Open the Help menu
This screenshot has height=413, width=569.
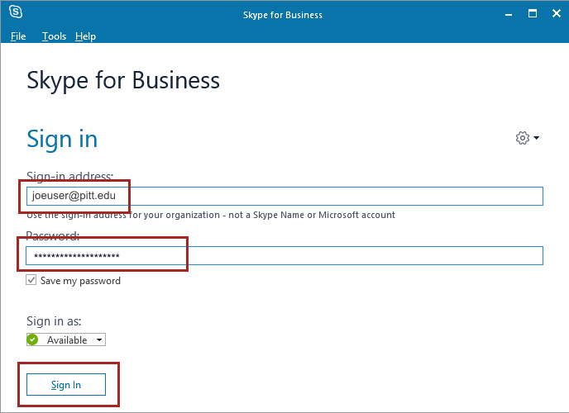[x=86, y=36]
